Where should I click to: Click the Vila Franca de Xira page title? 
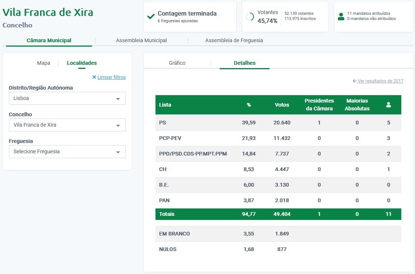[48, 13]
